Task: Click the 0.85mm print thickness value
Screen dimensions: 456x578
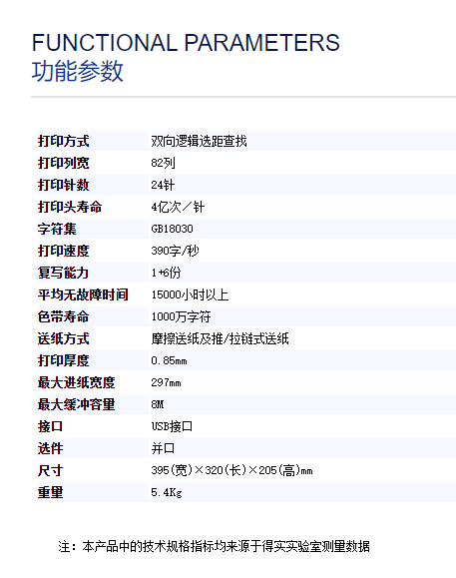Action: [x=169, y=361]
